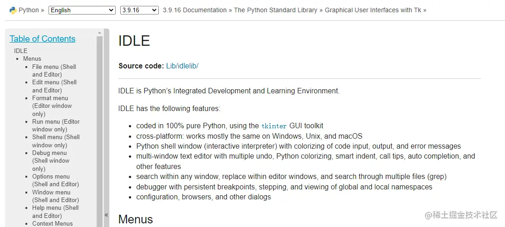Screen dimensions: 505x227
Task: Click the Table of Contents heading link
Action: 43,39
